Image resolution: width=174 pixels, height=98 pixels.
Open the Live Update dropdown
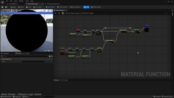(38, 7)
